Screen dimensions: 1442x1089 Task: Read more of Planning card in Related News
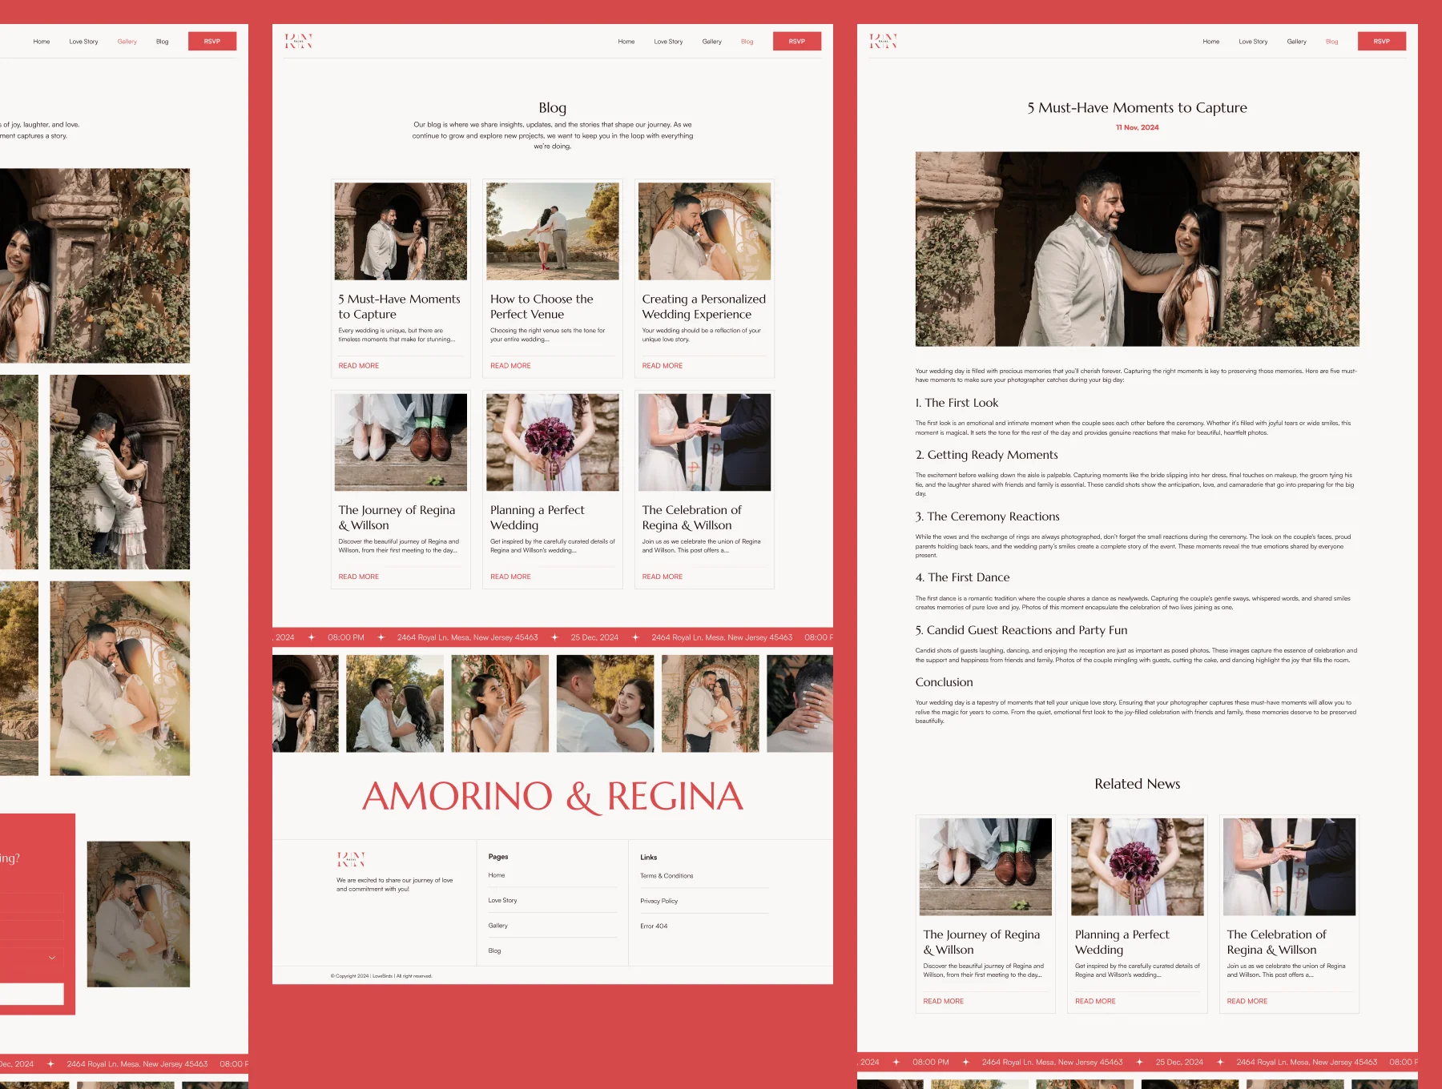coord(1095,1001)
